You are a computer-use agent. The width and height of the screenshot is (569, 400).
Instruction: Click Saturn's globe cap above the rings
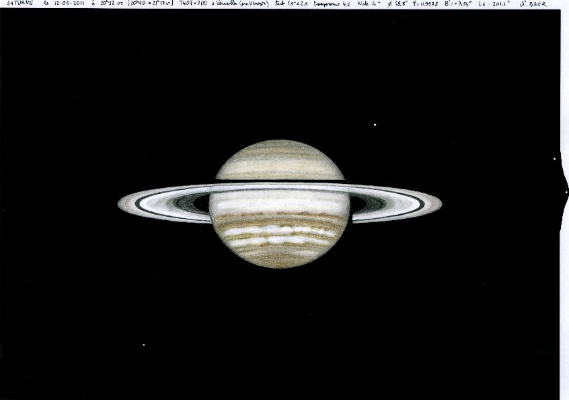tap(279, 160)
